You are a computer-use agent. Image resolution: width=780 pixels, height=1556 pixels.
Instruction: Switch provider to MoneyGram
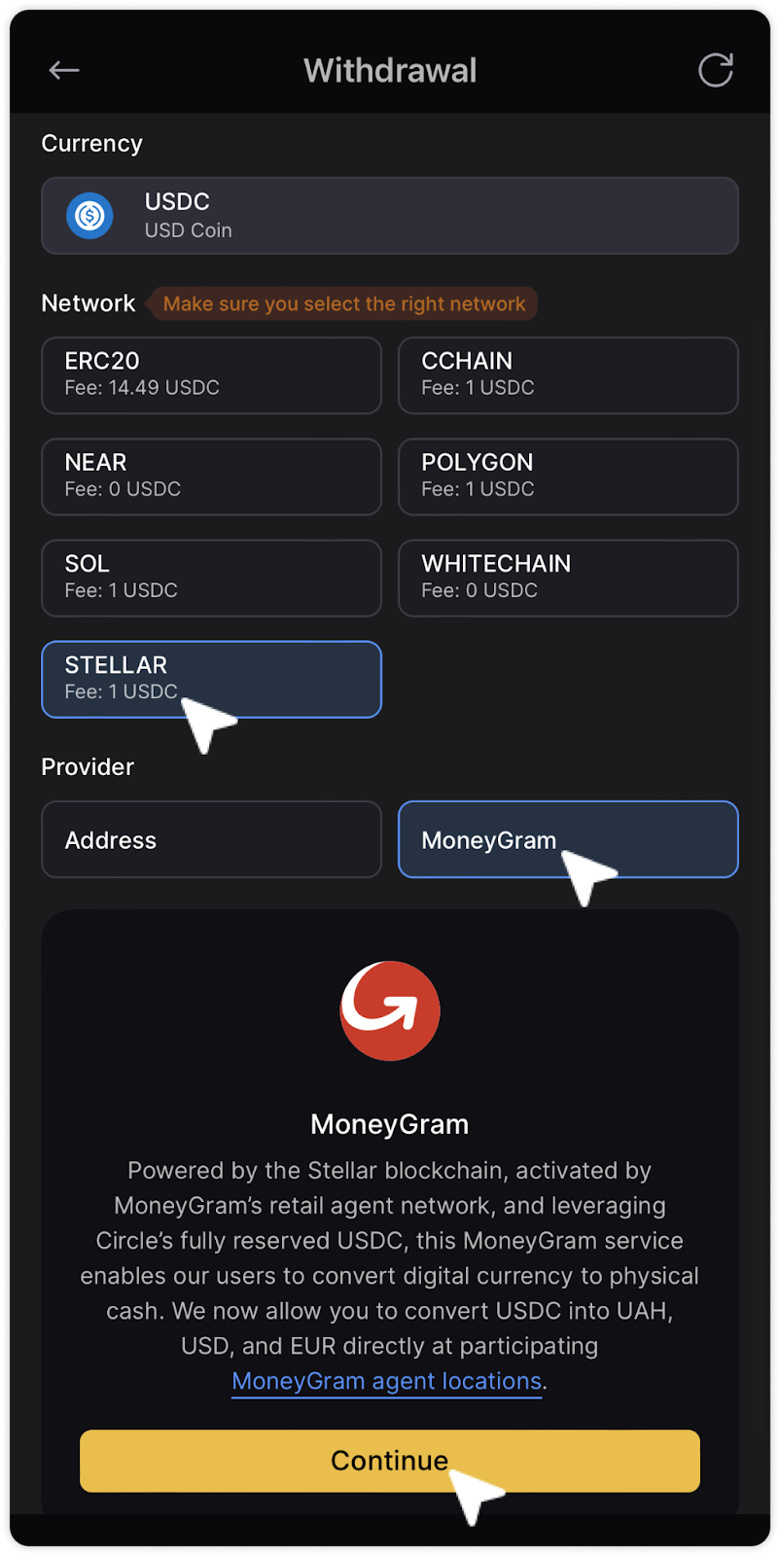pos(568,839)
